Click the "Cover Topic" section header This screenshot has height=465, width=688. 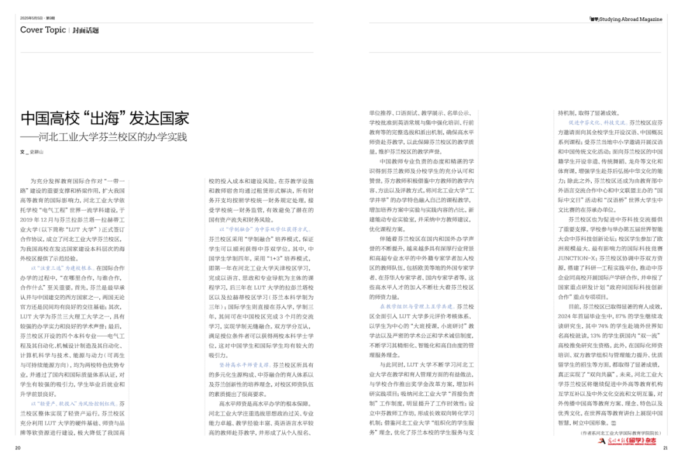tap(43, 30)
